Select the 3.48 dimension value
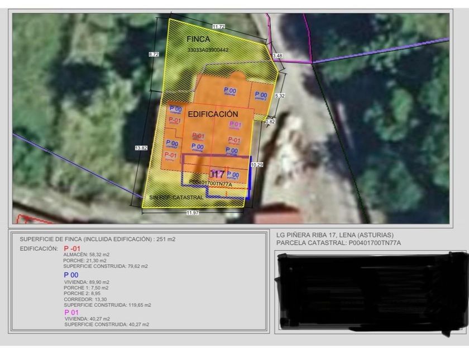 click(x=277, y=56)
